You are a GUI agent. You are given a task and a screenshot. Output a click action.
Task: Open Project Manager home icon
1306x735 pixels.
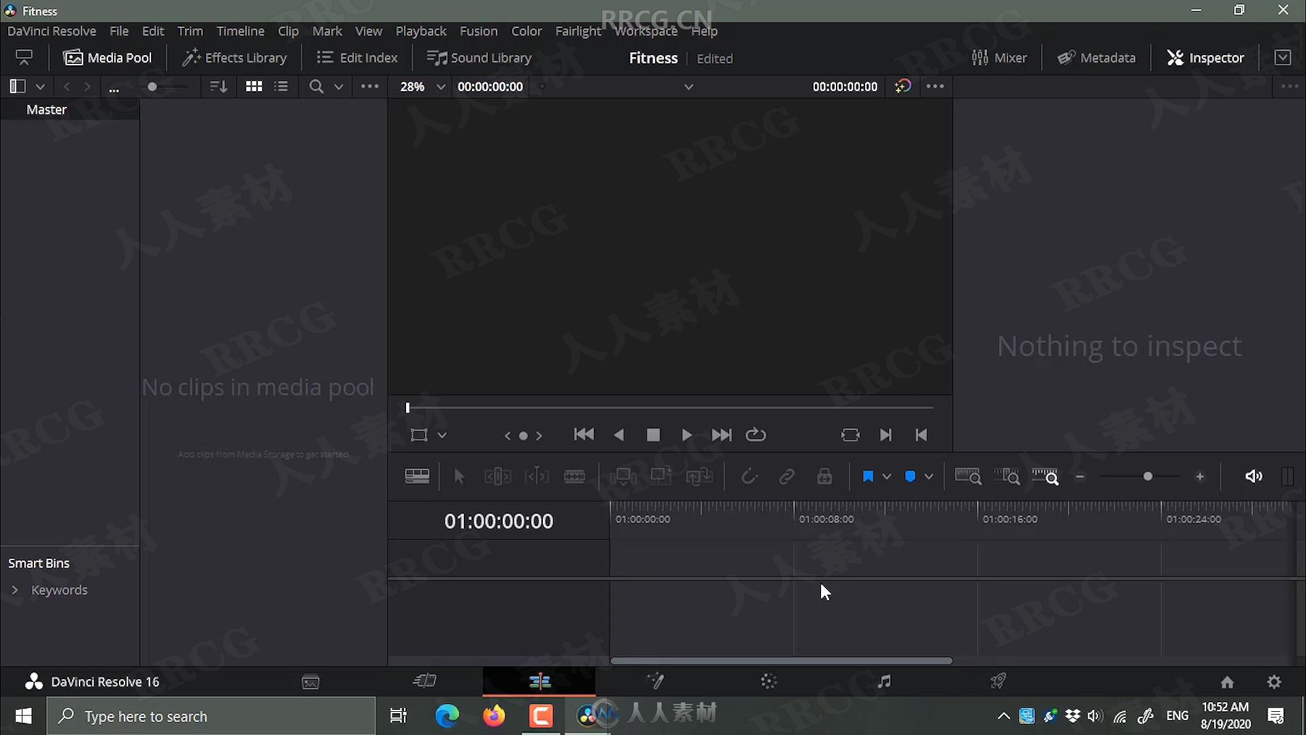[1227, 682]
